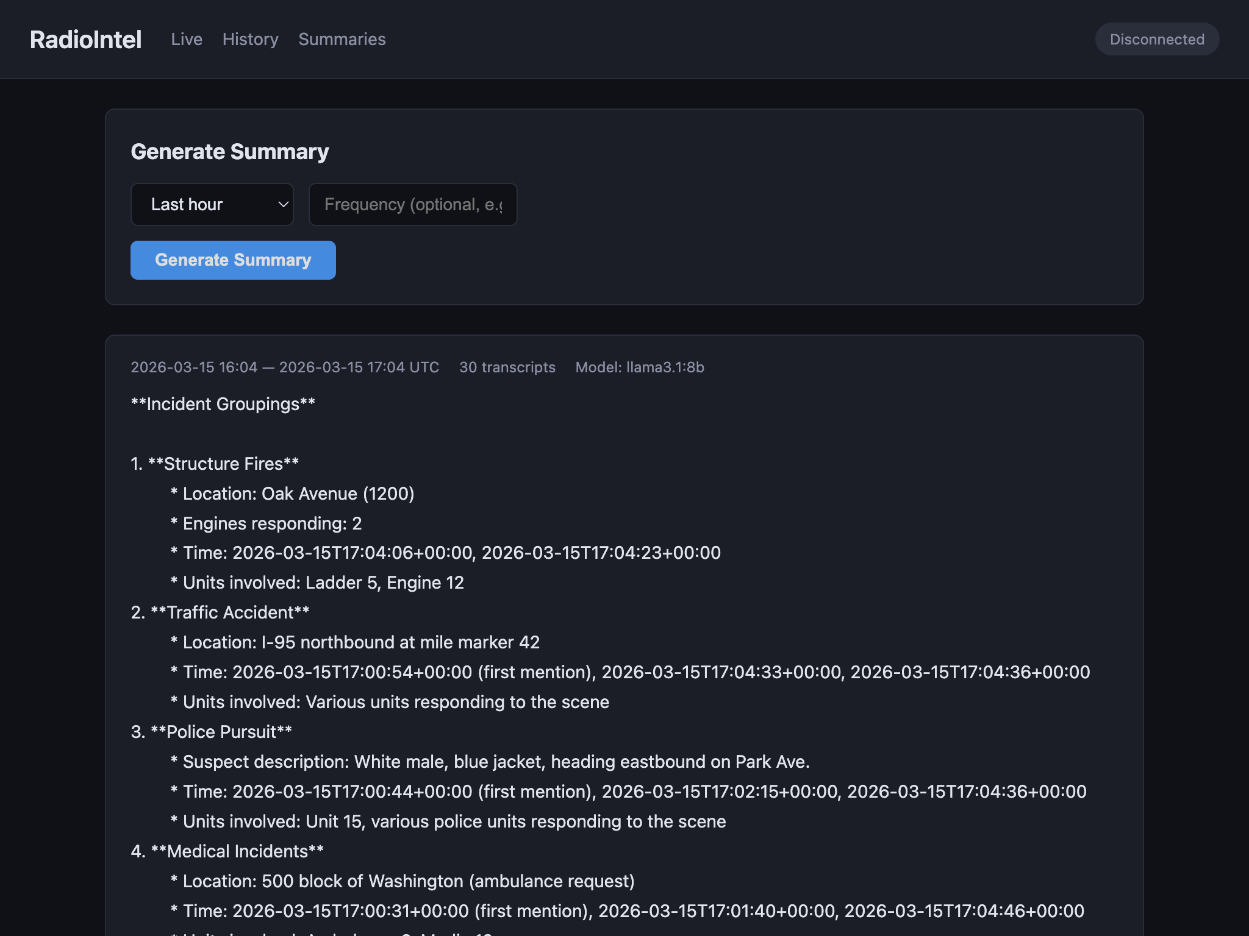Click the Generate Summary panel heading
Viewport: 1249px width, 936px height.
coord(229,151)
